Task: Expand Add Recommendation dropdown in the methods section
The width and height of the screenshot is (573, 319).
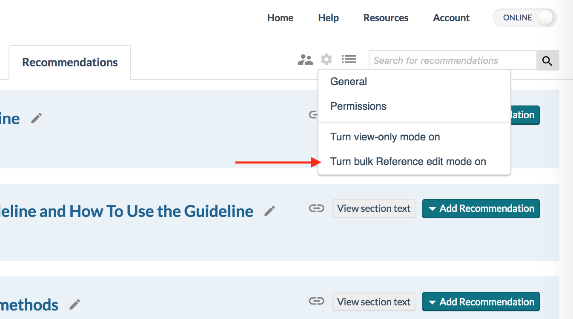Action: (x=481, y=302)
